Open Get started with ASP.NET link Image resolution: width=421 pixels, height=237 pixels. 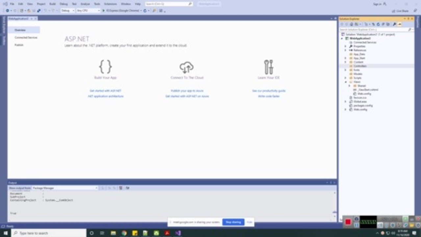(x=106, y=91)
